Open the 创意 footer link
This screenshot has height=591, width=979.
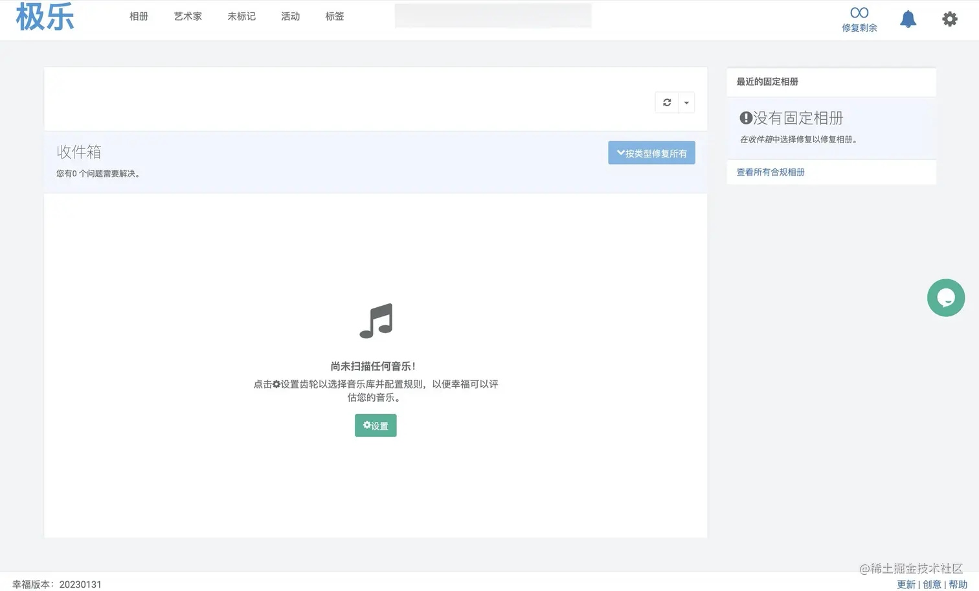(x=932, y=585)
